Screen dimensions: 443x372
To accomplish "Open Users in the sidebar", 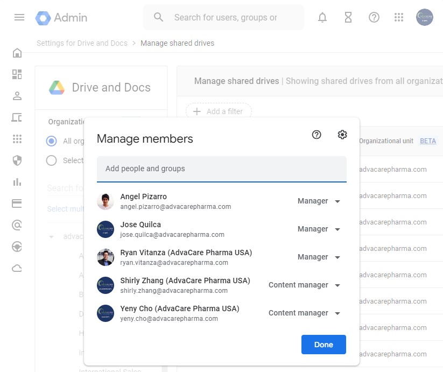I will [17, 96].
